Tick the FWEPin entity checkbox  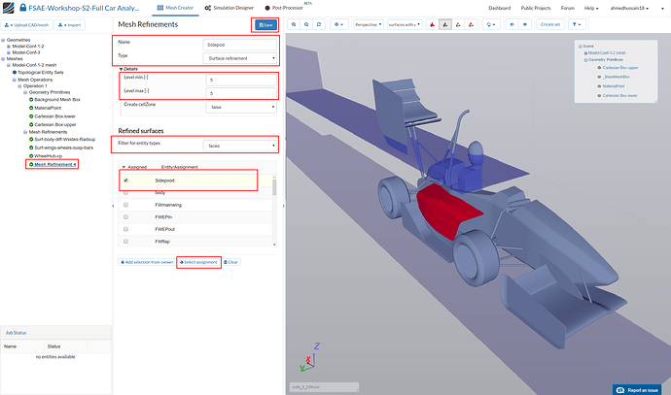pos(124,215)
